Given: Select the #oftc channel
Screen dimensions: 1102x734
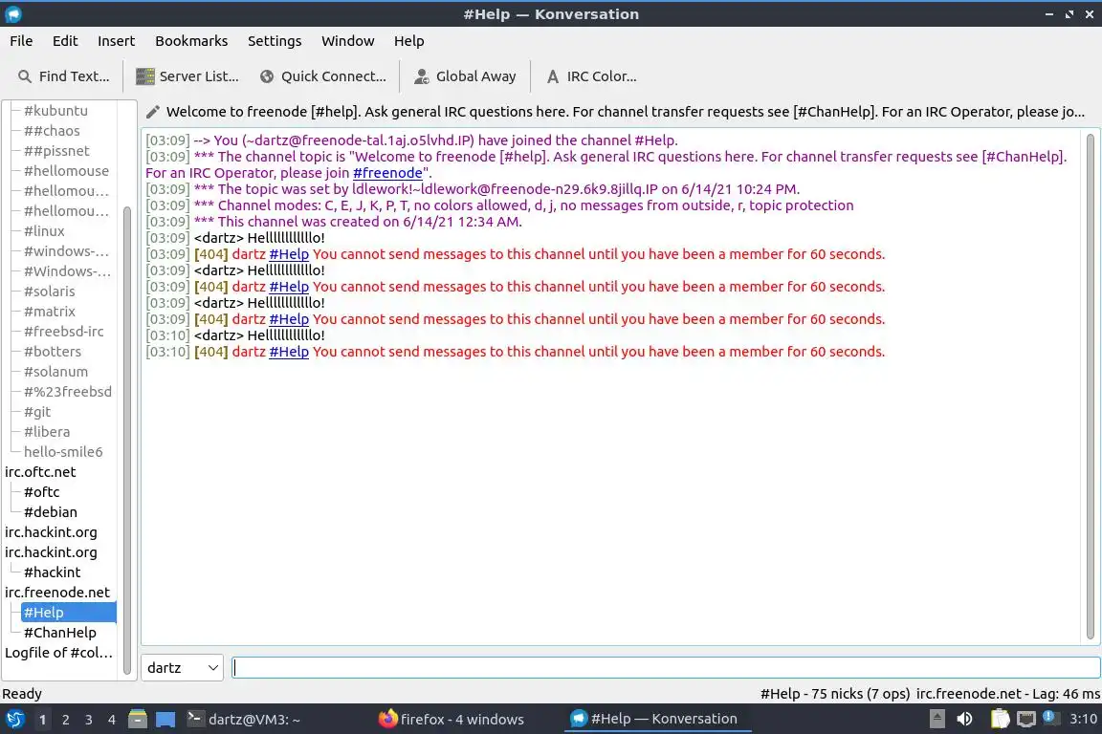Looking at the screenshot, I should click(42, 492).
